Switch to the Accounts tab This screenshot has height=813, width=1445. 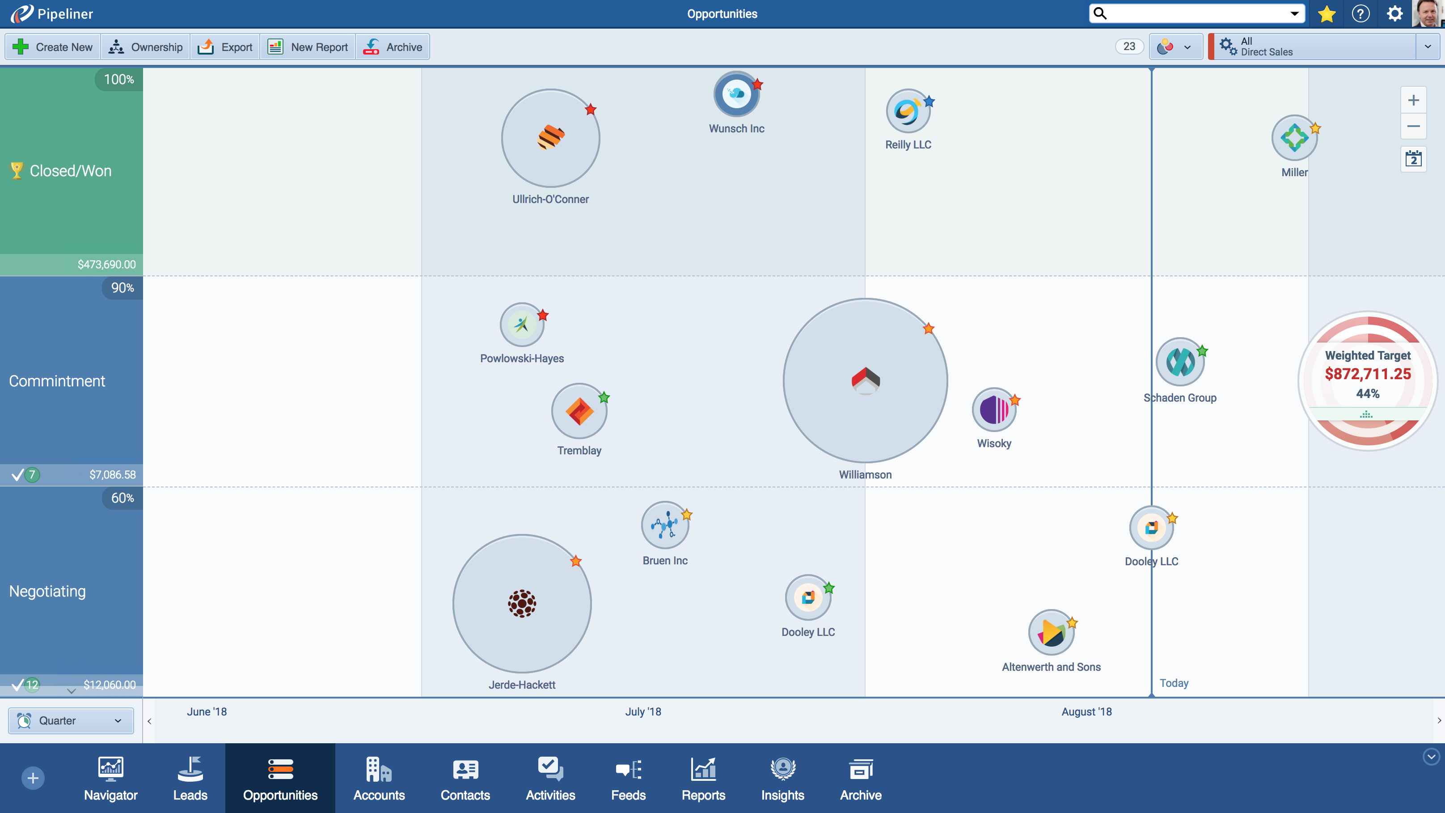click(379, 778)
